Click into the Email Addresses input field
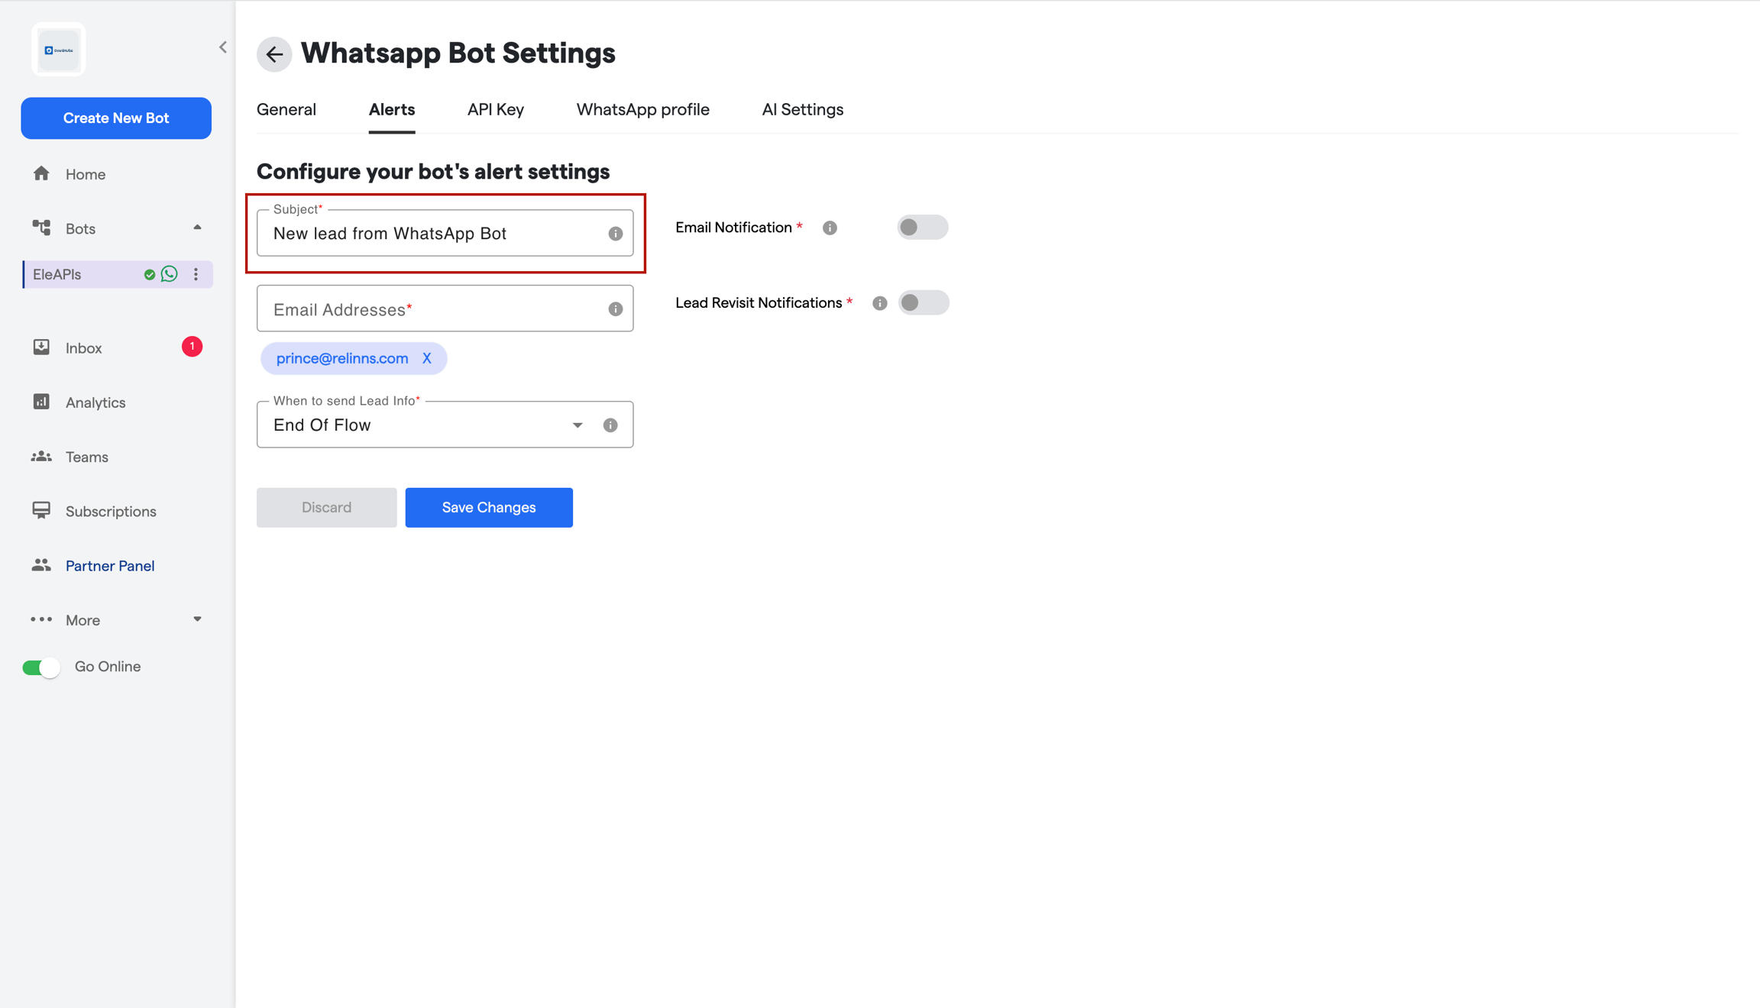 [x=445, y=309]
